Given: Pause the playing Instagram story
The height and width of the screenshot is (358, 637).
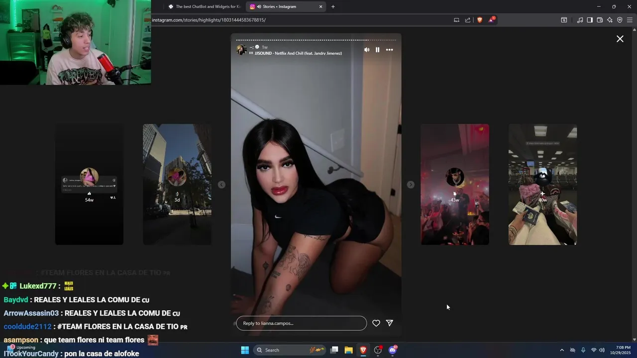Looking at the screenshot, I should (x=378, y=50).
